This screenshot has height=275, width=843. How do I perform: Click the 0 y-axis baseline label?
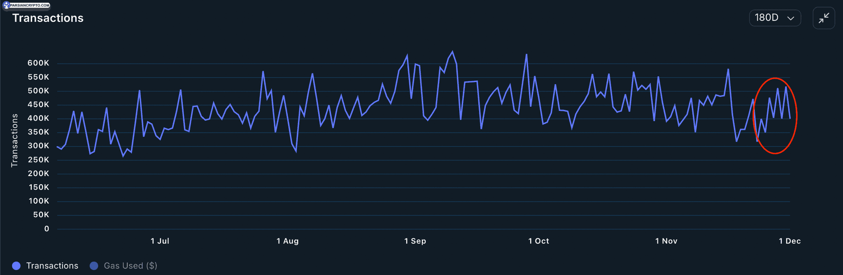point(47,229)
